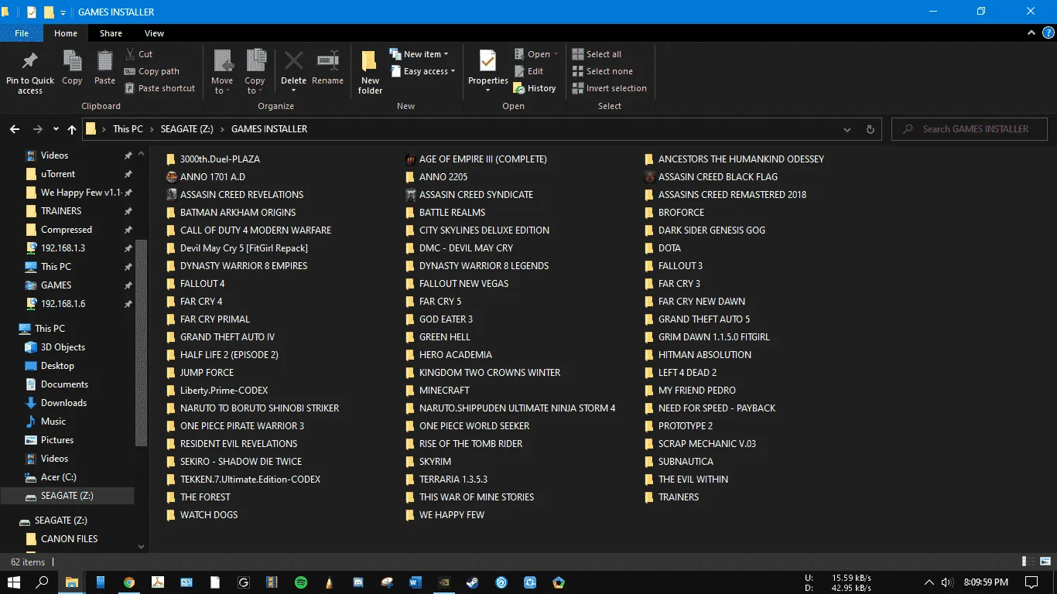Open the Quick Access Toolbar customize arrow
The image size is (1057, 594).
(63, 12)
